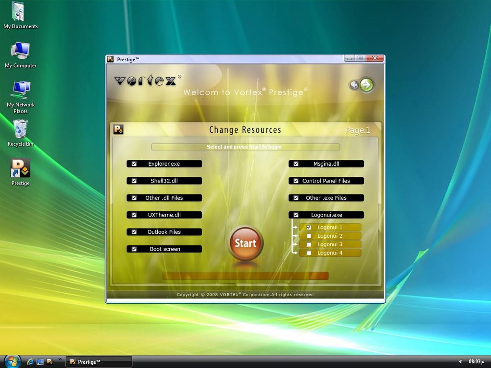Image resolution: width=491 pixels, height=368 pixels.
Task: Uncheck the Shell32.dll checkbox
Action: pyautogui.click(x=134, y=181)
